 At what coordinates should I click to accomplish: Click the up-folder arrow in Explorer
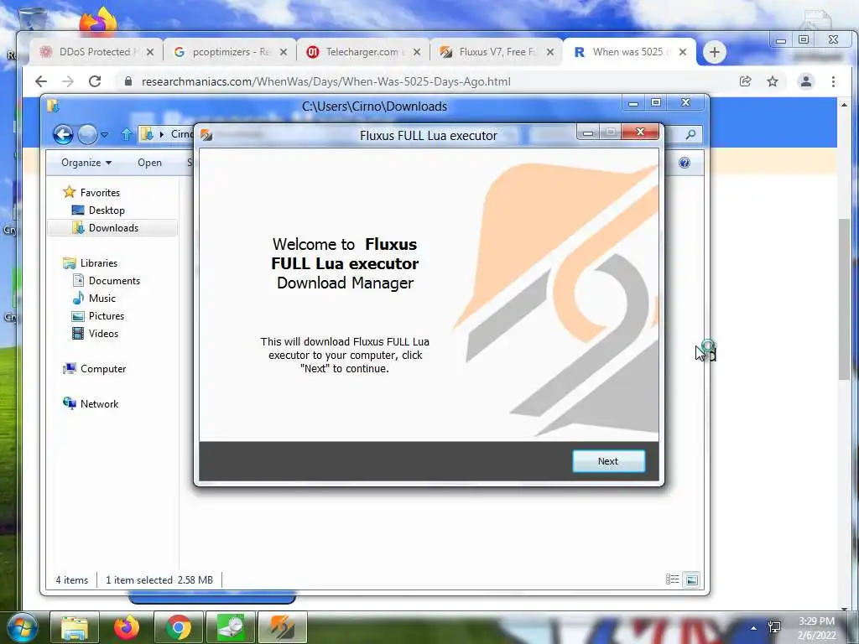pos(127,134)
